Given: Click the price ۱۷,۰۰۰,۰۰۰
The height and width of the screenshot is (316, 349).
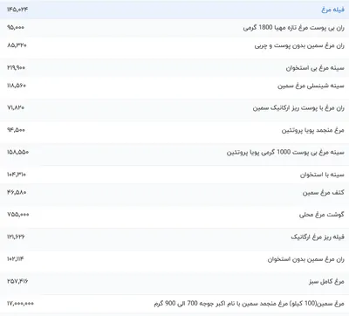Looking at the screenshot, I should (x=20, y=304).
